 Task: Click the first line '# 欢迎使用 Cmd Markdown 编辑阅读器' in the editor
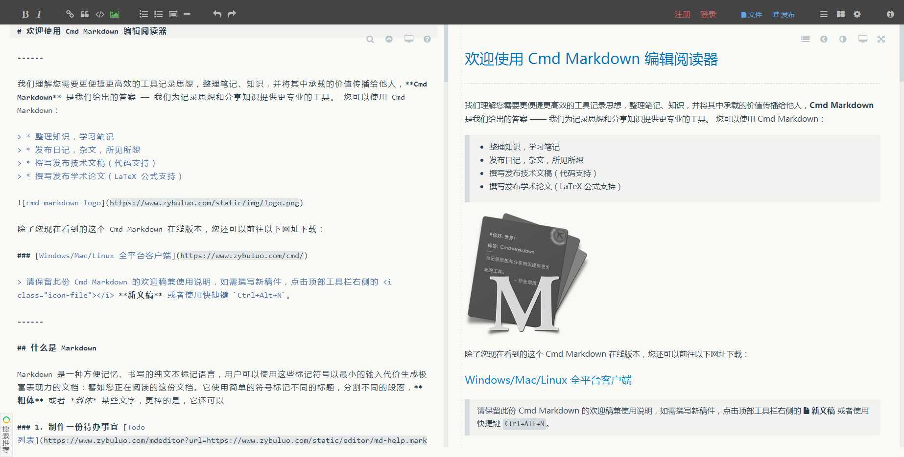(92, 31)
